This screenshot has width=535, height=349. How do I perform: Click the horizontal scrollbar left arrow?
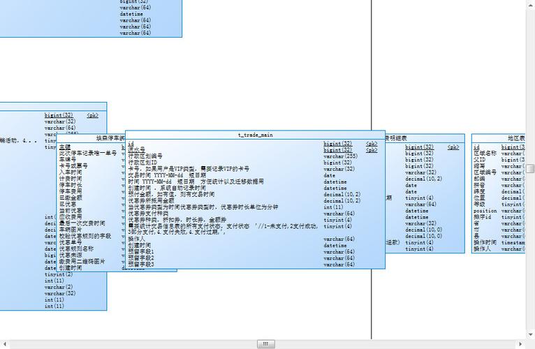[x=4, y=344]
